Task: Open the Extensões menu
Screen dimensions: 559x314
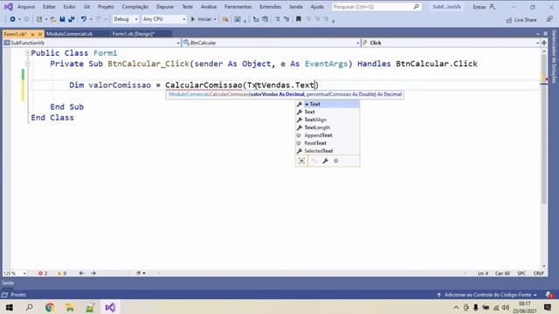Action: tap(270, 7)
